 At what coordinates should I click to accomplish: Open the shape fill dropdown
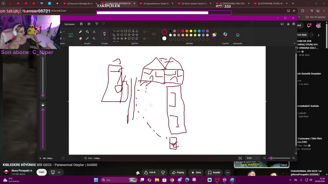tap(148, 39)
